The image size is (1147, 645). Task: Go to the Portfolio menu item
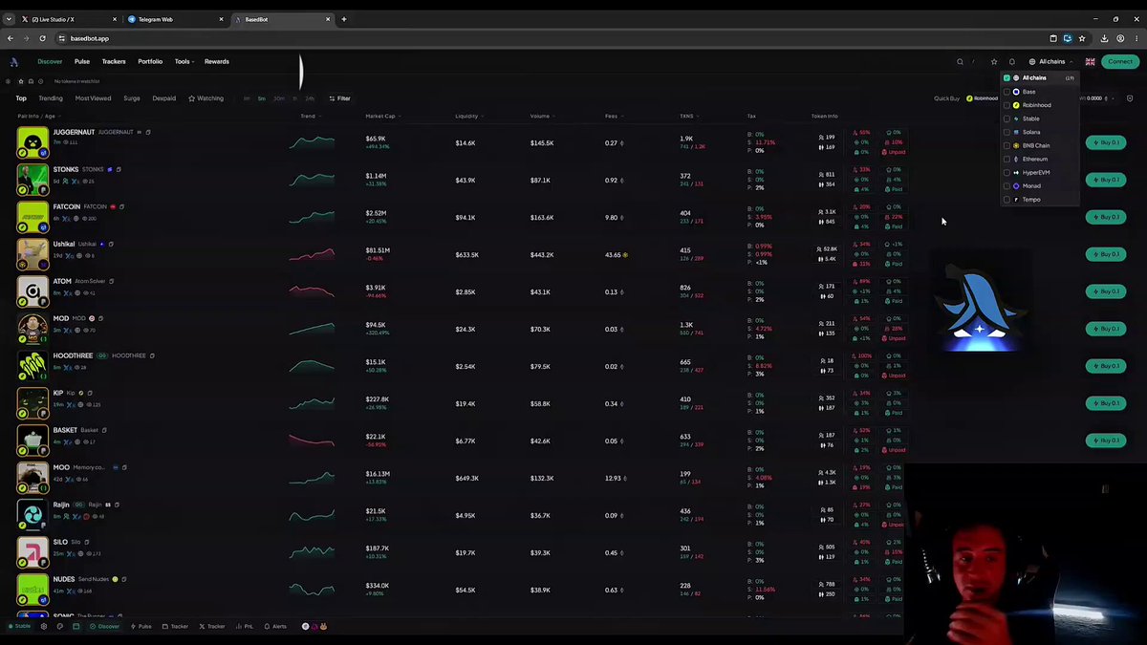(x=150, y=61)
